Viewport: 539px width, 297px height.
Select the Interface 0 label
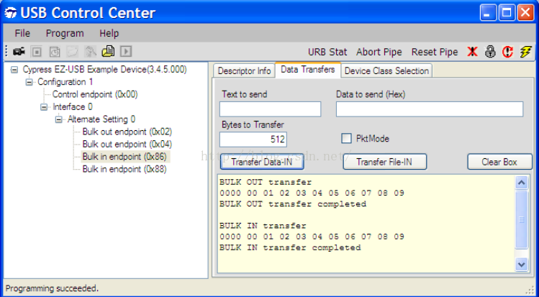(x=73, y=106)
